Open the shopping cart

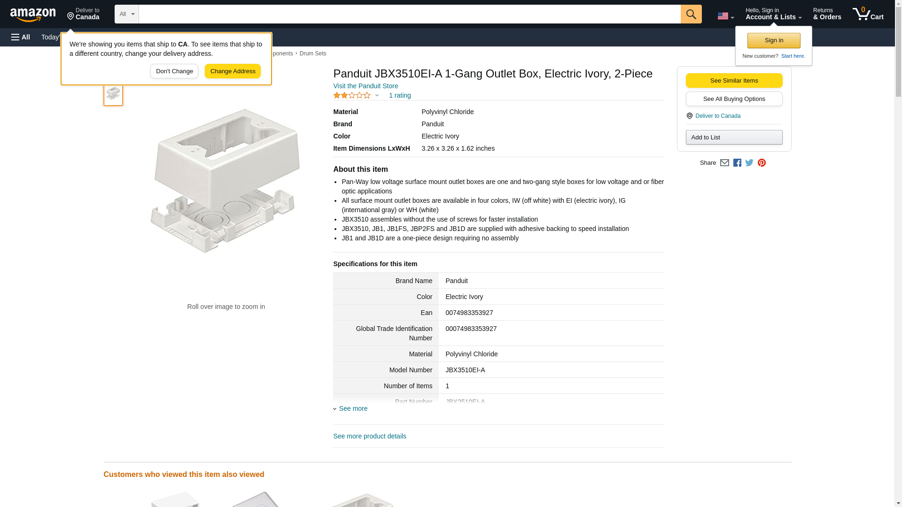click(x=868, y=14)
